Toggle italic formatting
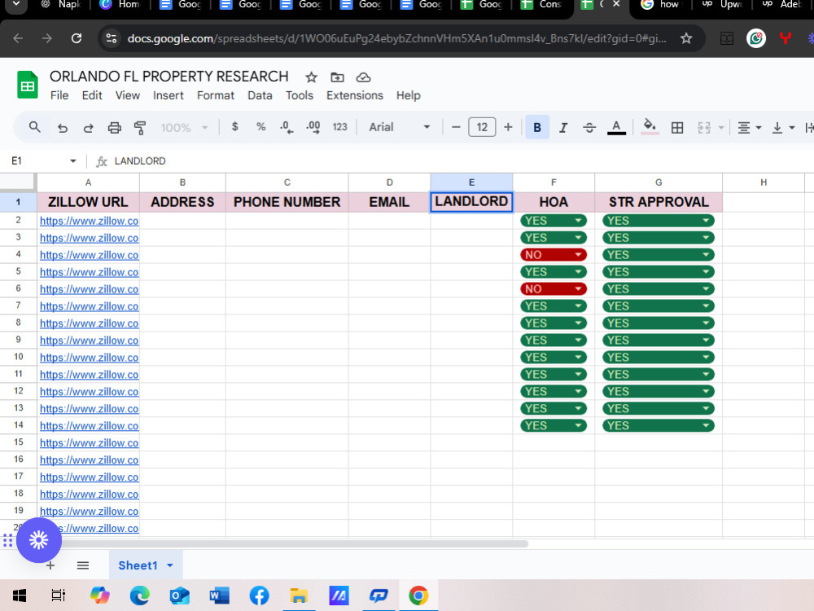The image size is (814, 611). (x=563, y=127)
